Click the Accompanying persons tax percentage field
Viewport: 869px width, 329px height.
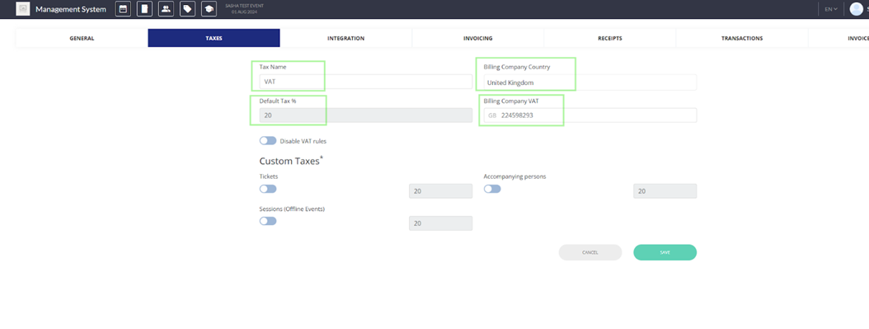[x=665, y=191]
